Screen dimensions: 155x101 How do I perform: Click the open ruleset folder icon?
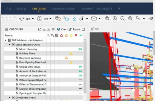40,29
